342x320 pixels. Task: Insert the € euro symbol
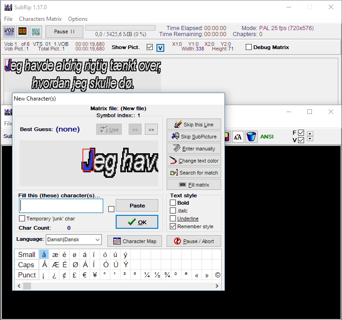85,275
